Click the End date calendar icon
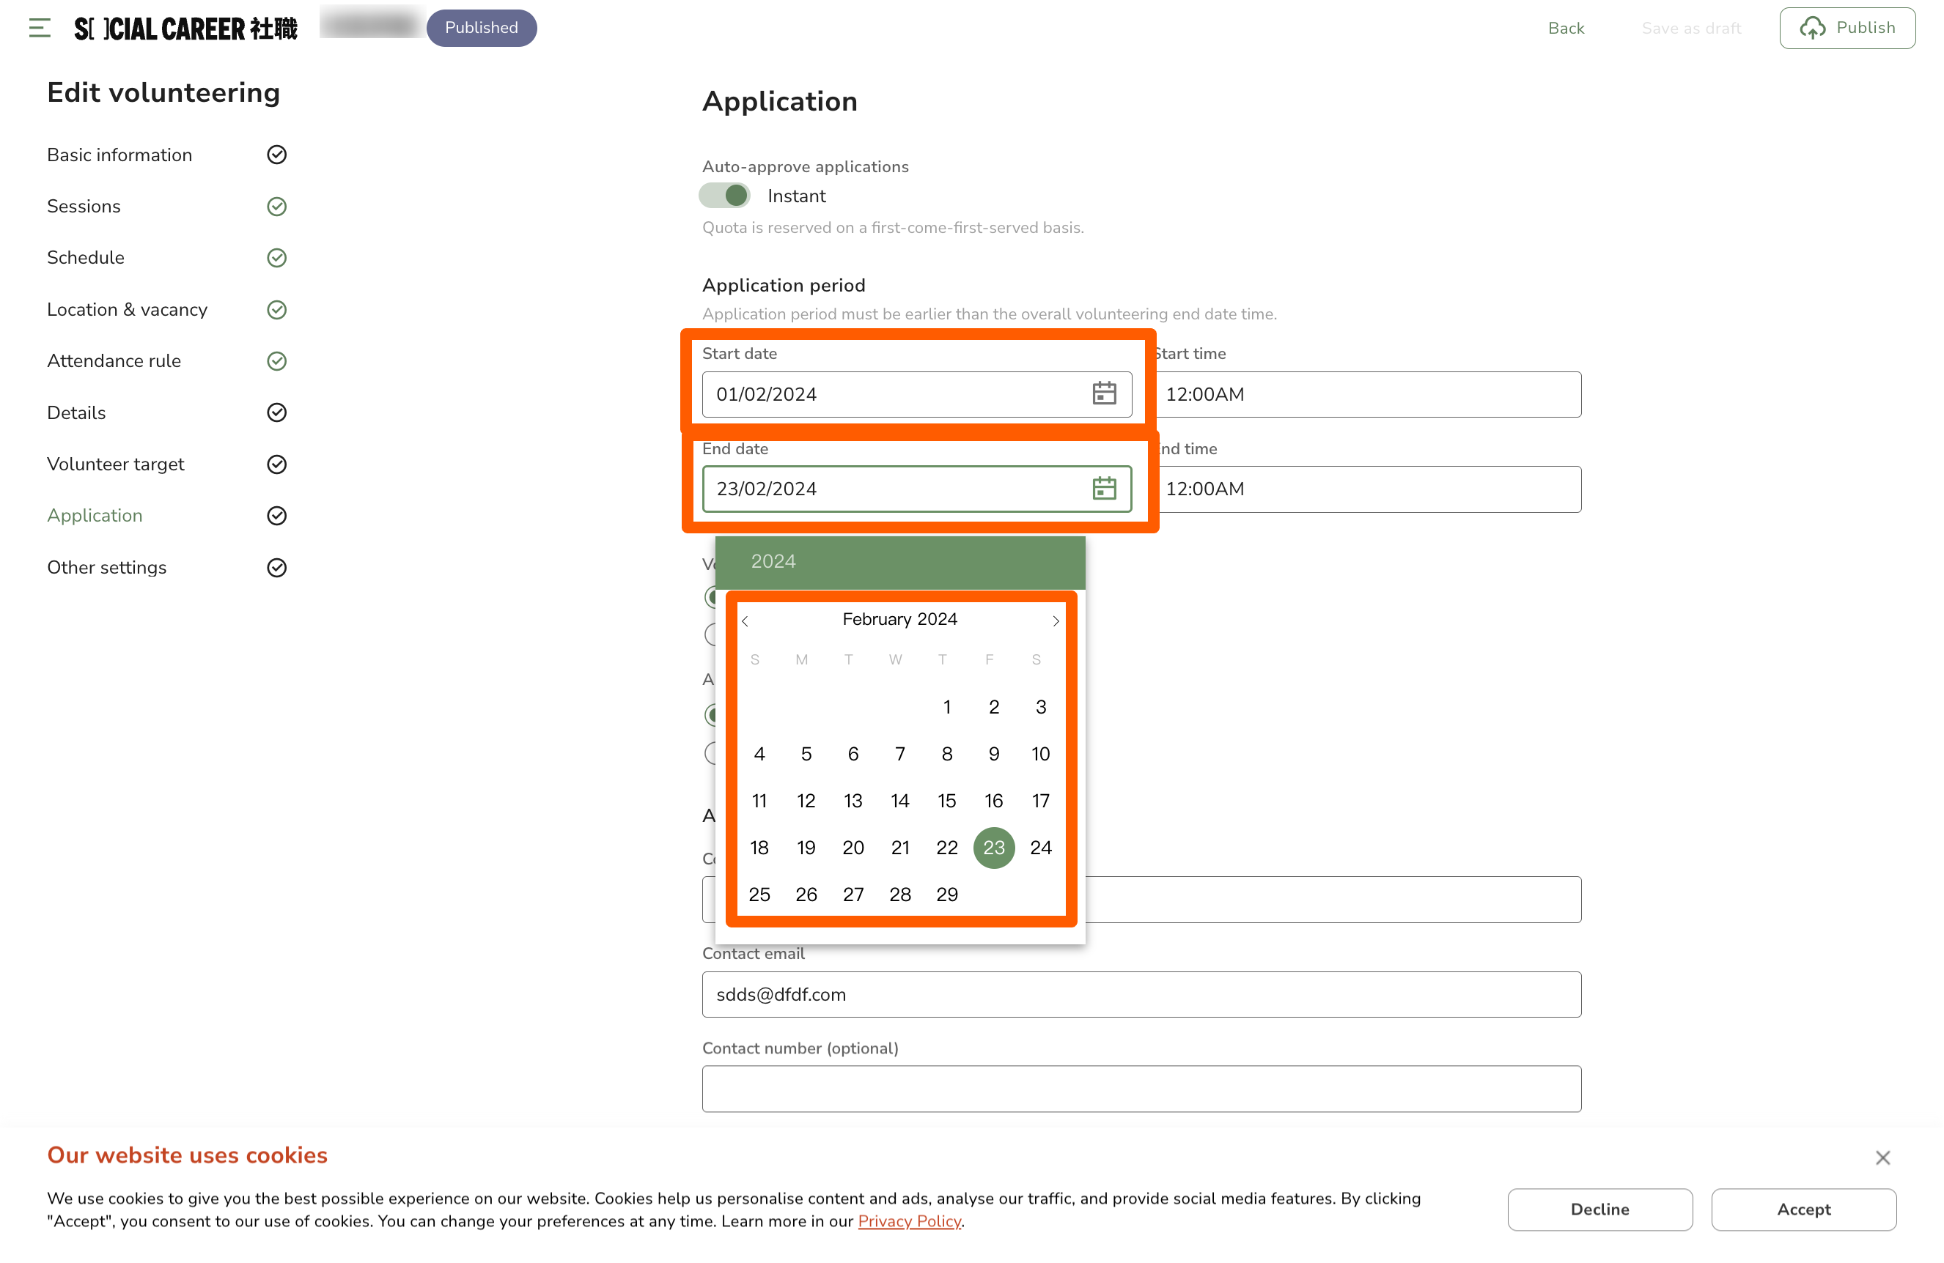The image size is (1944, 1263). 1103,488
